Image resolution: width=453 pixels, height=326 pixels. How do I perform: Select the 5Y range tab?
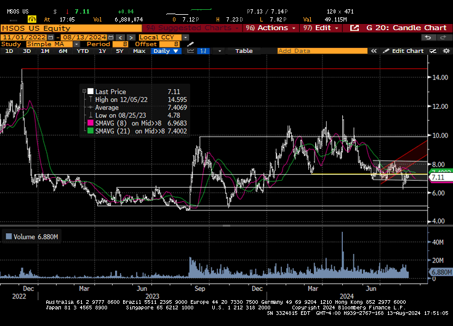point(119,51)
